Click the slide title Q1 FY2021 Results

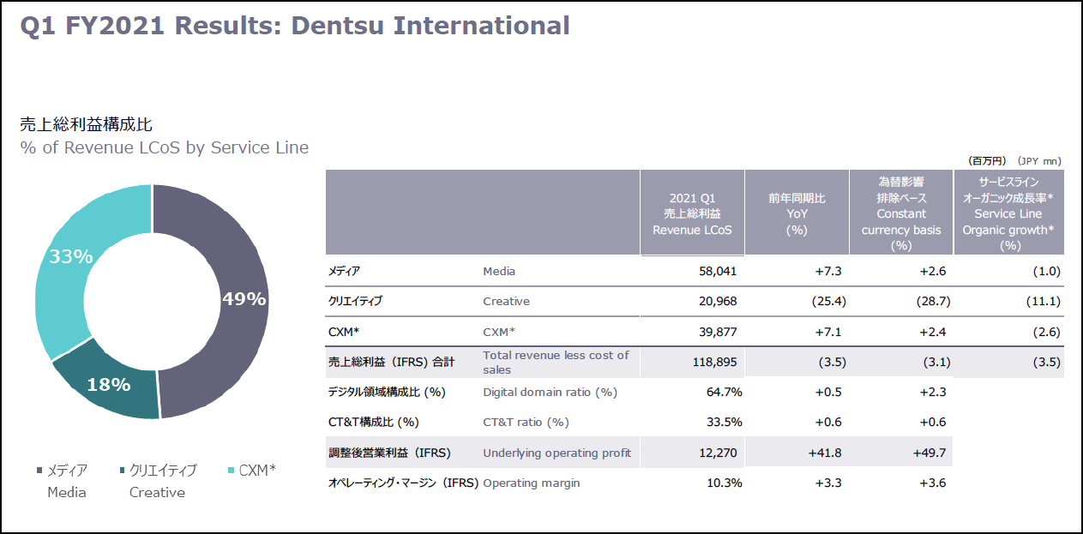294,25
